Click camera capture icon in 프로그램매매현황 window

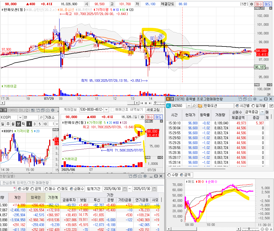pos(250,99)
